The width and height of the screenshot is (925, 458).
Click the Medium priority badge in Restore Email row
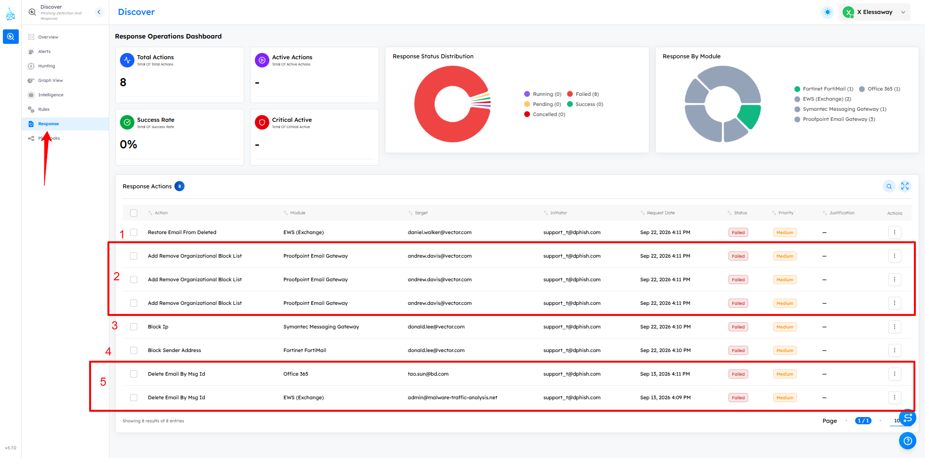point(785,232)
